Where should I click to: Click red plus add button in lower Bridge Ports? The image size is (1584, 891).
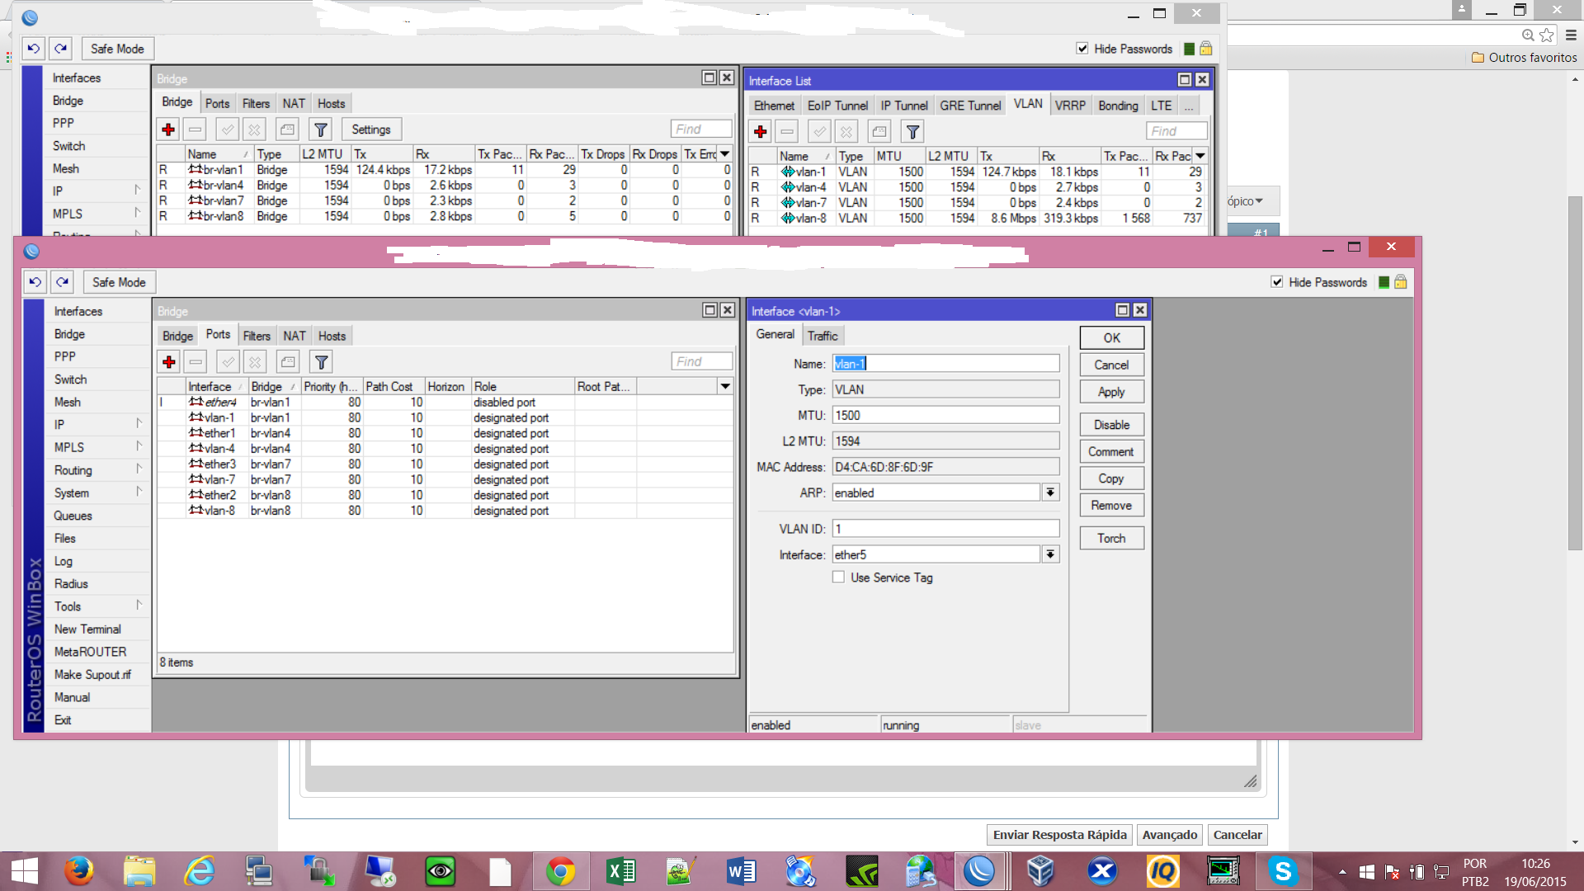169,362
